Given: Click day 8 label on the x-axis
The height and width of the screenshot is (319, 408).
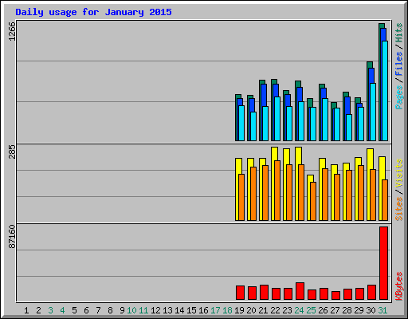Looking at the screenshot, I should click(110, 310).
